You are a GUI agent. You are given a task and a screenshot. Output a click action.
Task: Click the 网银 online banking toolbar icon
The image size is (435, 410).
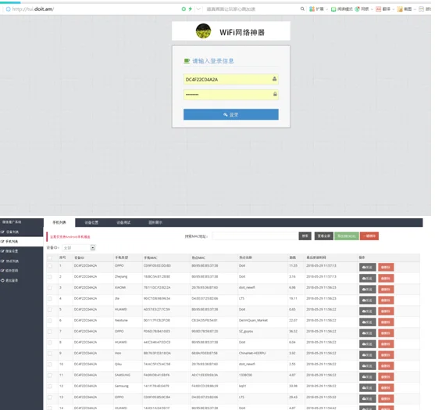tap(358, 9)
